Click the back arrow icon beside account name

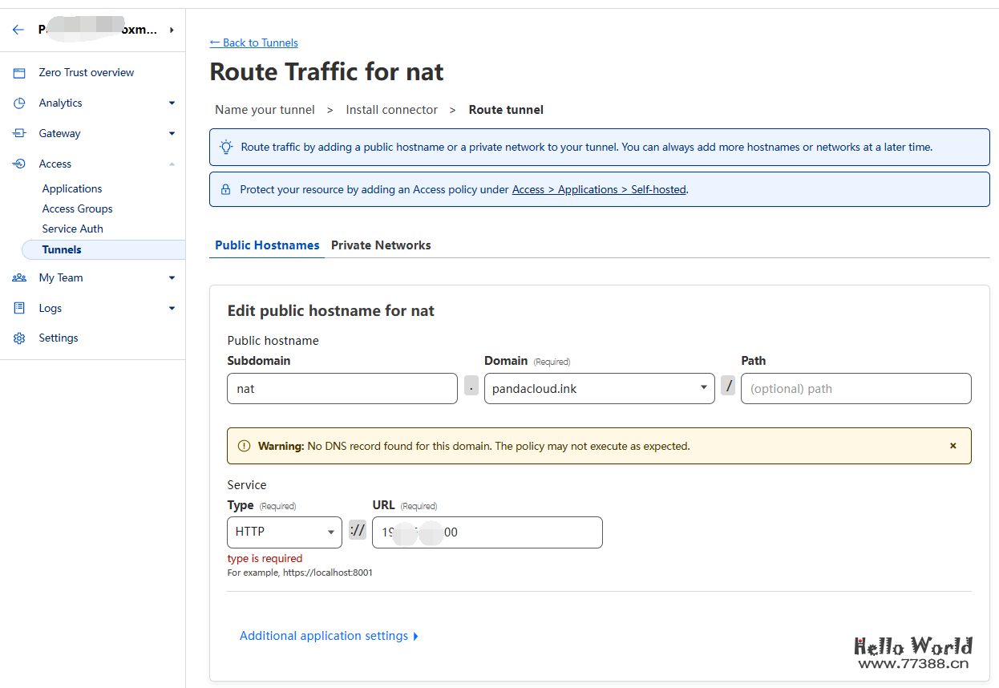(x=18, y=30)
